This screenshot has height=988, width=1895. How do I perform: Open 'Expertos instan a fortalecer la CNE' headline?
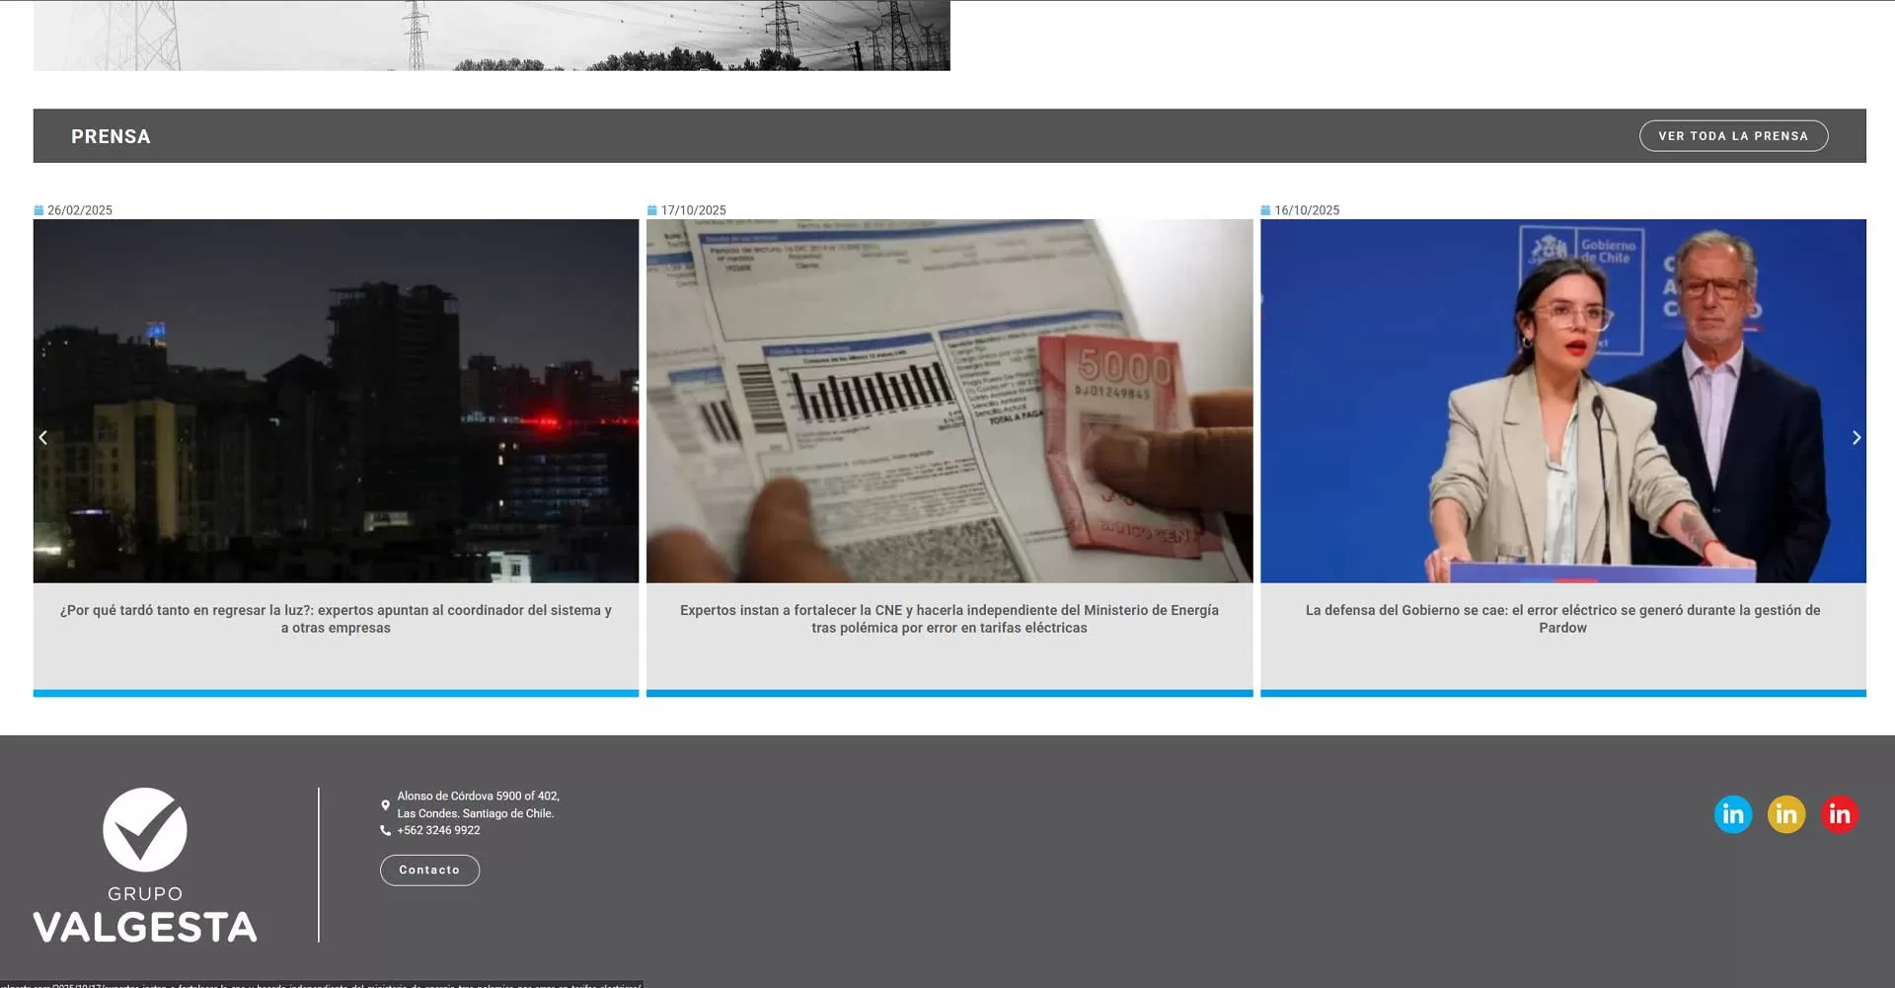point(948,619)
